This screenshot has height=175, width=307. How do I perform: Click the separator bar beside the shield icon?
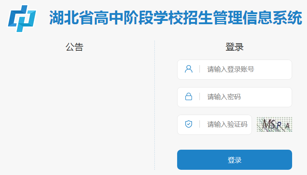point(200,124)
